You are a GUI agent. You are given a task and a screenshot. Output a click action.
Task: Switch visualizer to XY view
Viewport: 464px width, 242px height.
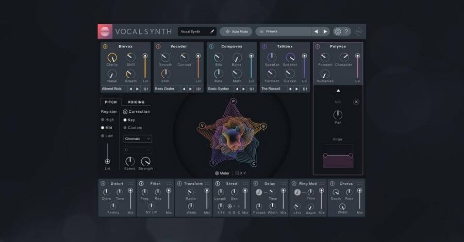[241, 174]
